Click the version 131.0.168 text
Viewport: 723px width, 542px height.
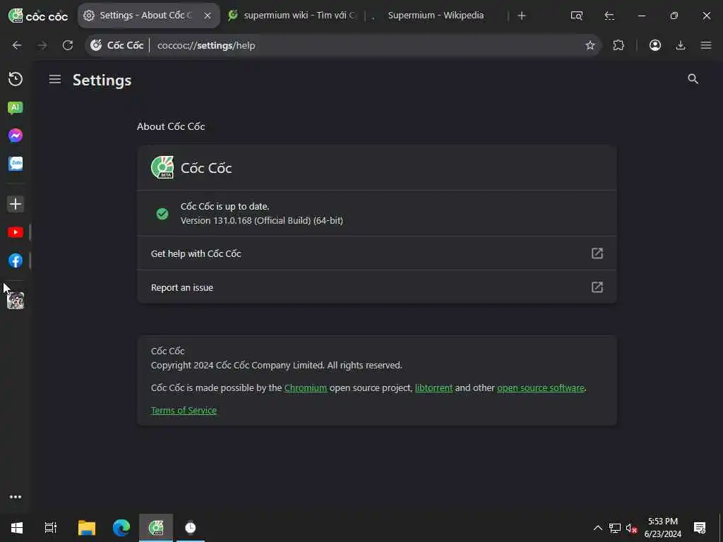(261, 221)
